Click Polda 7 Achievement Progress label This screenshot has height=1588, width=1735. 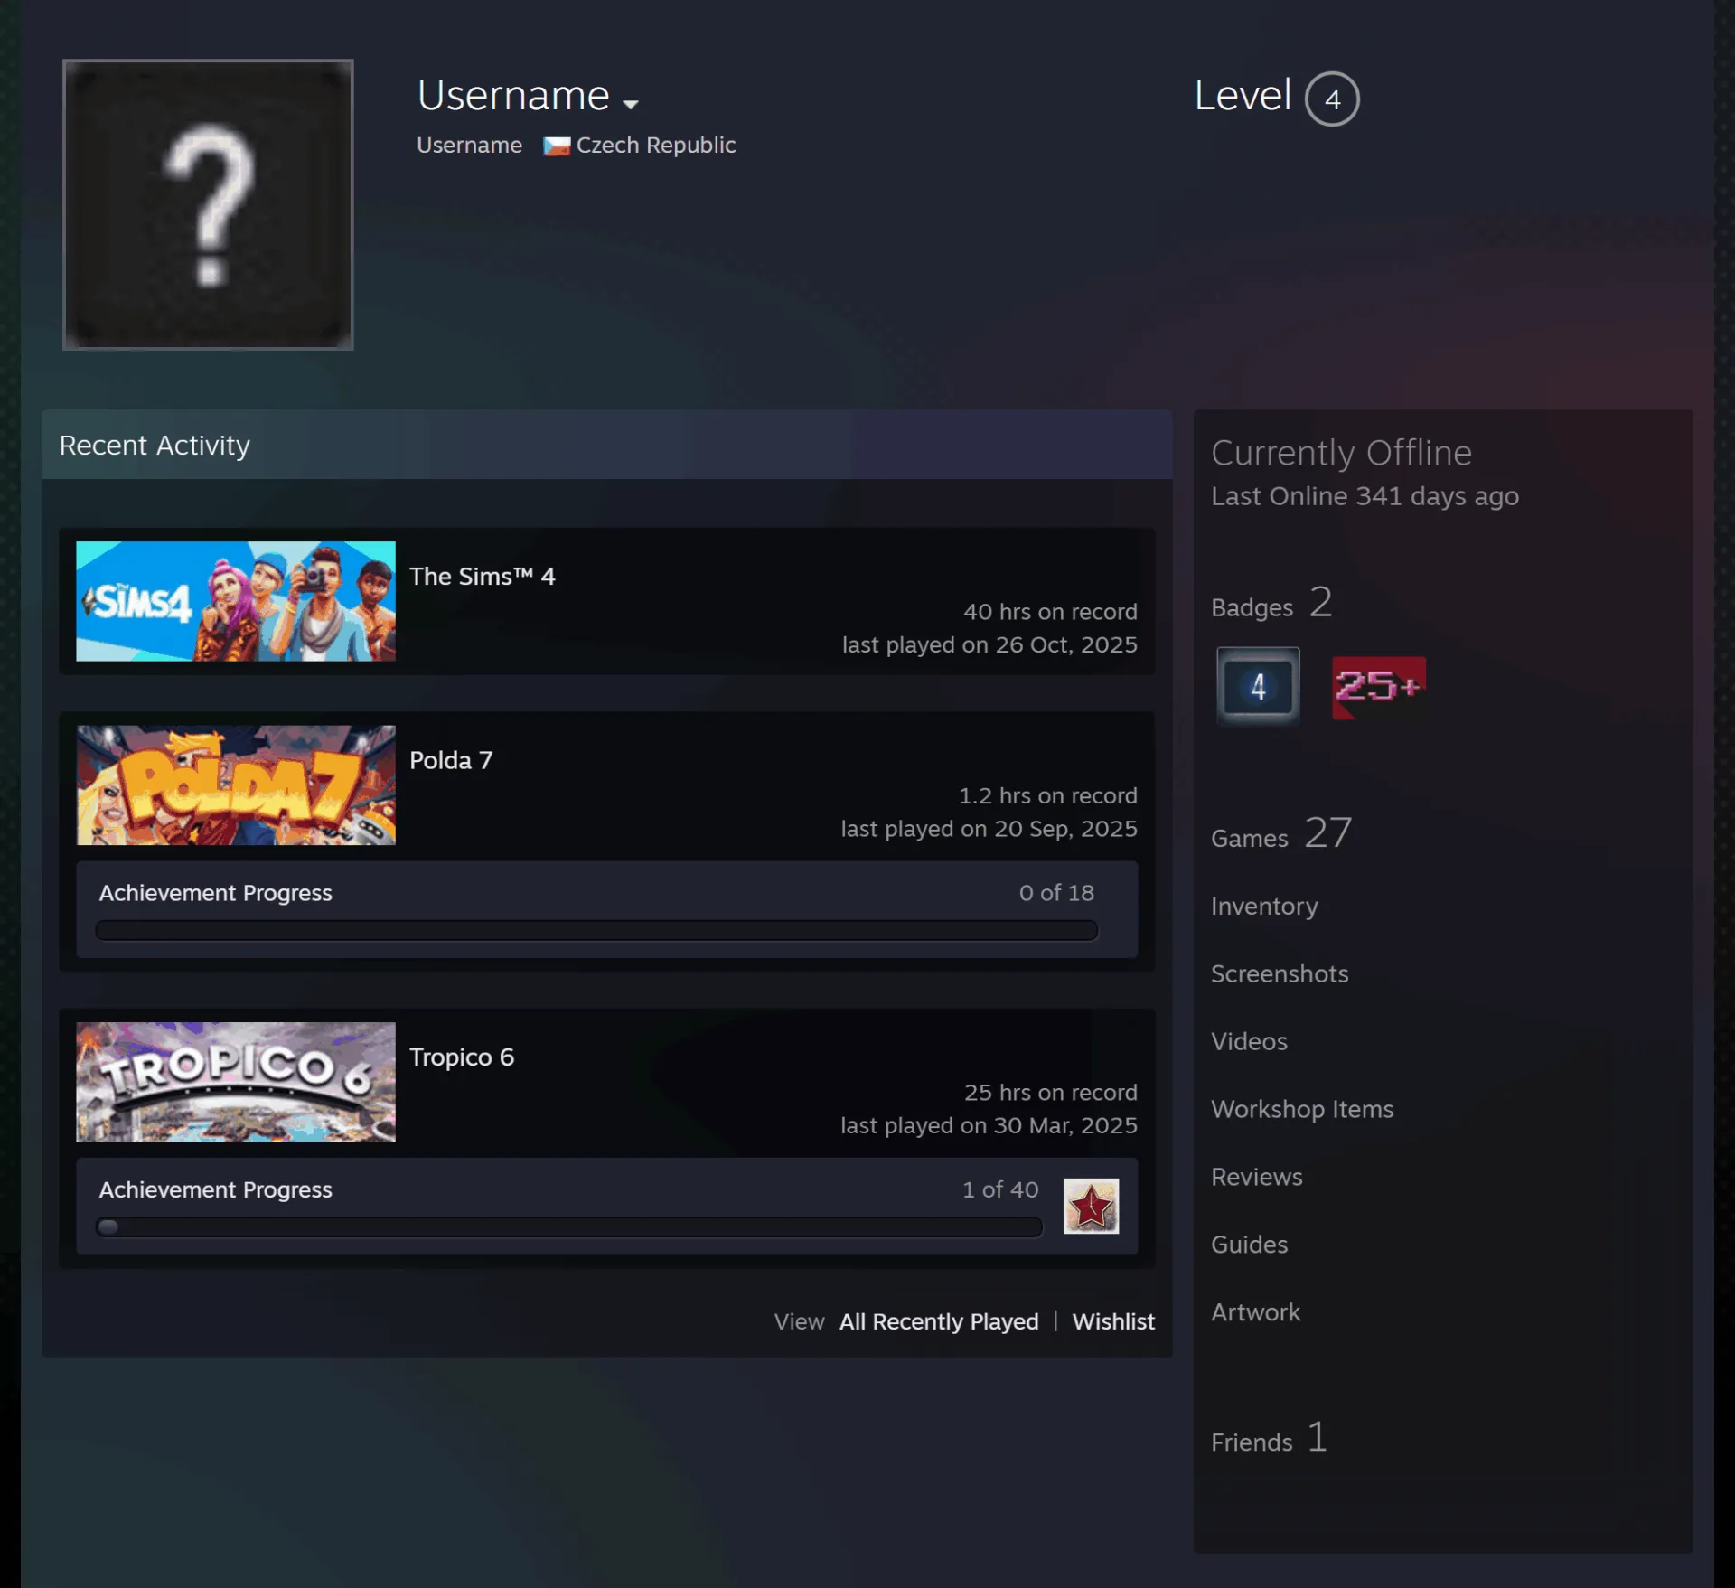coord(215,893)
